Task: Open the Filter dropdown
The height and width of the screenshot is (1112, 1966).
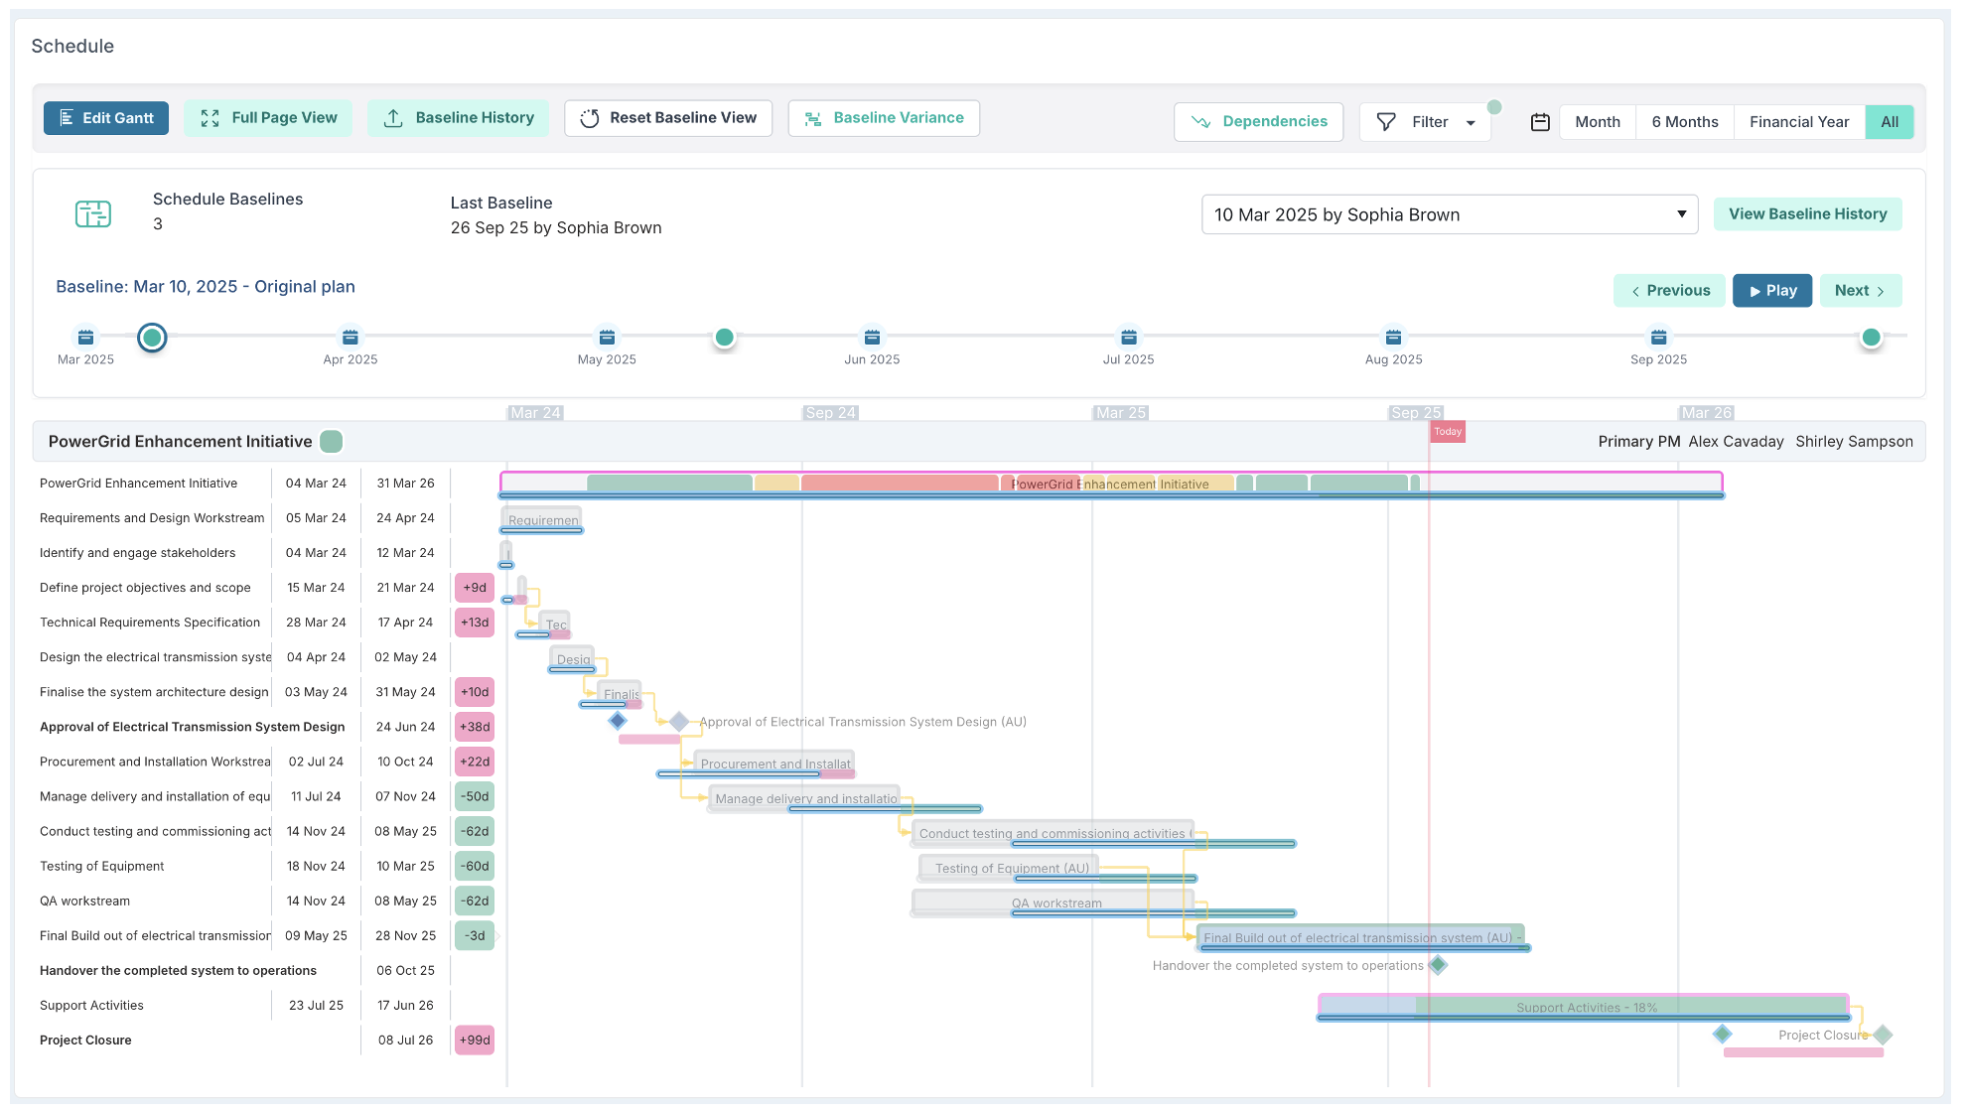Action: tap(1426, 122)
